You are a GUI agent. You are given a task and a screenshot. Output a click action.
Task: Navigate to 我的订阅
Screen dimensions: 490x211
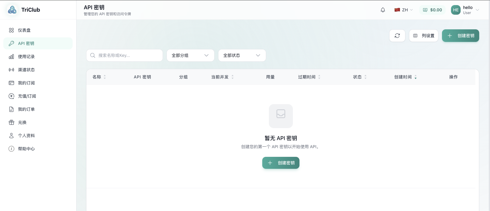pyautogui.click(x=38, y=83)
